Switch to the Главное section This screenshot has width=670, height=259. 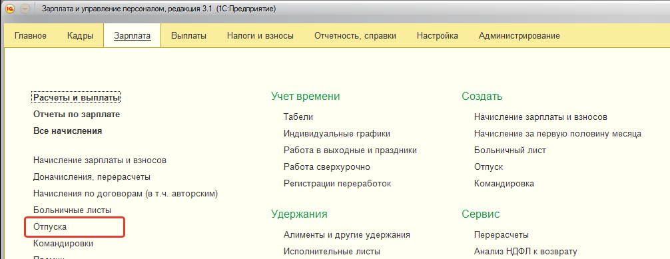pyautogui.click(x=31, y=36)
